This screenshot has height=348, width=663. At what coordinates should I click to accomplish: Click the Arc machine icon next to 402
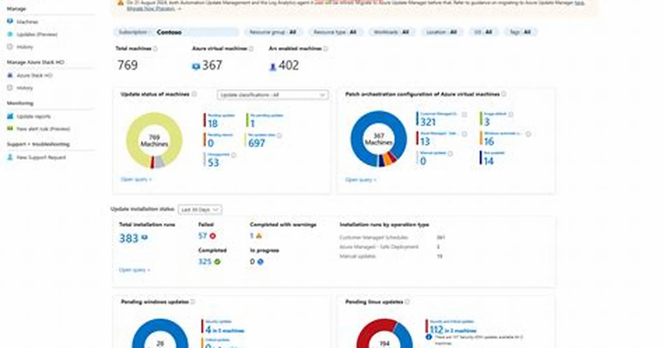273,66
